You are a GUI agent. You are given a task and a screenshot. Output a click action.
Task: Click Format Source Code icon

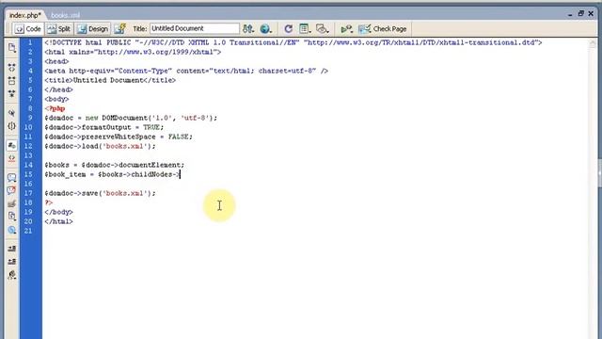click(12, 275)
